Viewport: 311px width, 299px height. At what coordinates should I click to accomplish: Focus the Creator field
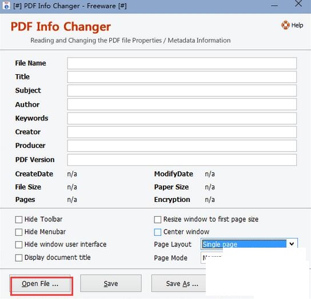(182, 132)
